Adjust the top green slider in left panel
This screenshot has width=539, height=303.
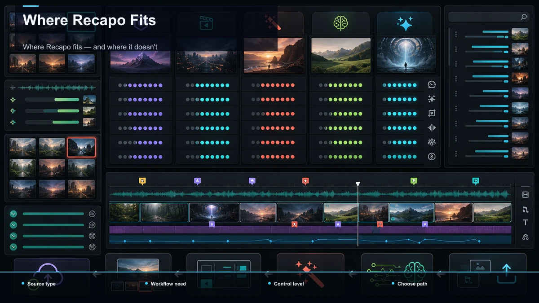click(x=52, y=100)
